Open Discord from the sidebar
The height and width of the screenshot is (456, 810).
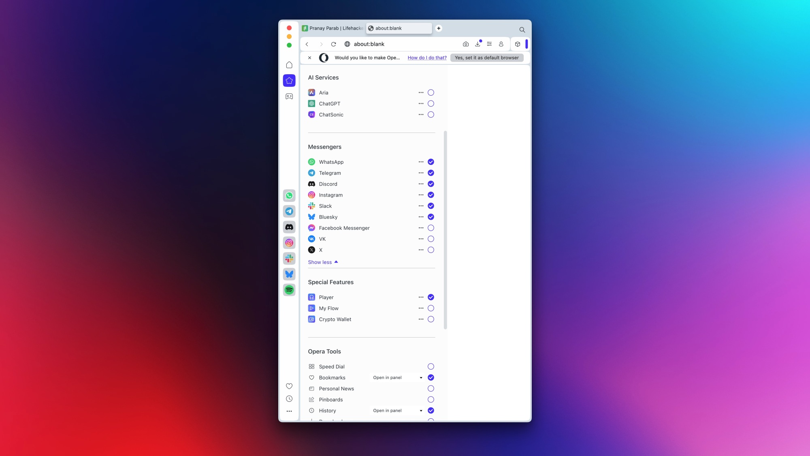pyautogui.click(x=289, y=227)
